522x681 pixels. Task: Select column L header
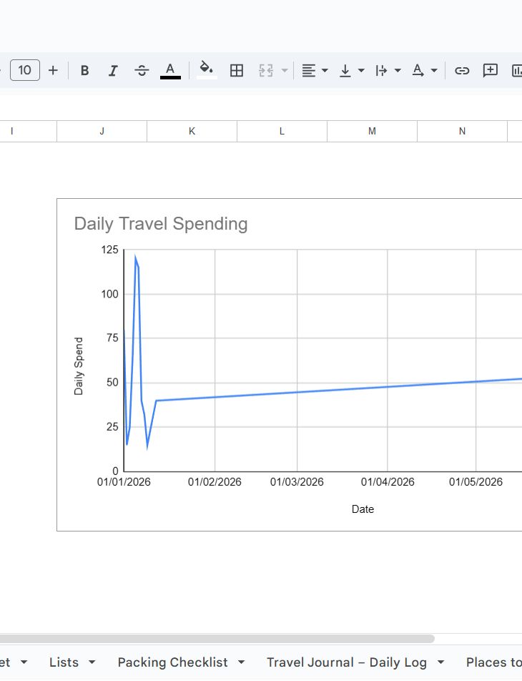coord(282,131)
